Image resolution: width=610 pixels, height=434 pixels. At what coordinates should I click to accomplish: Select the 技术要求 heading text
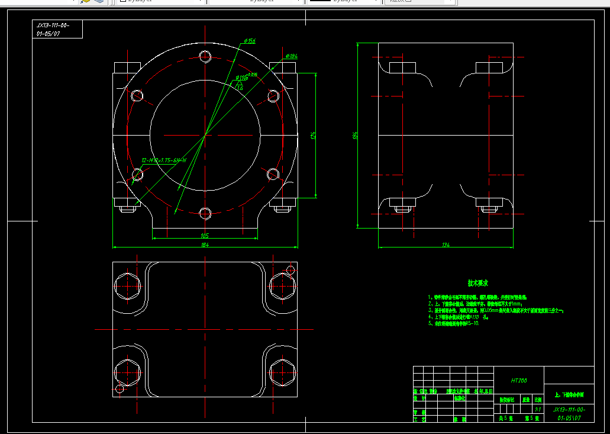(x=477, y=283)
